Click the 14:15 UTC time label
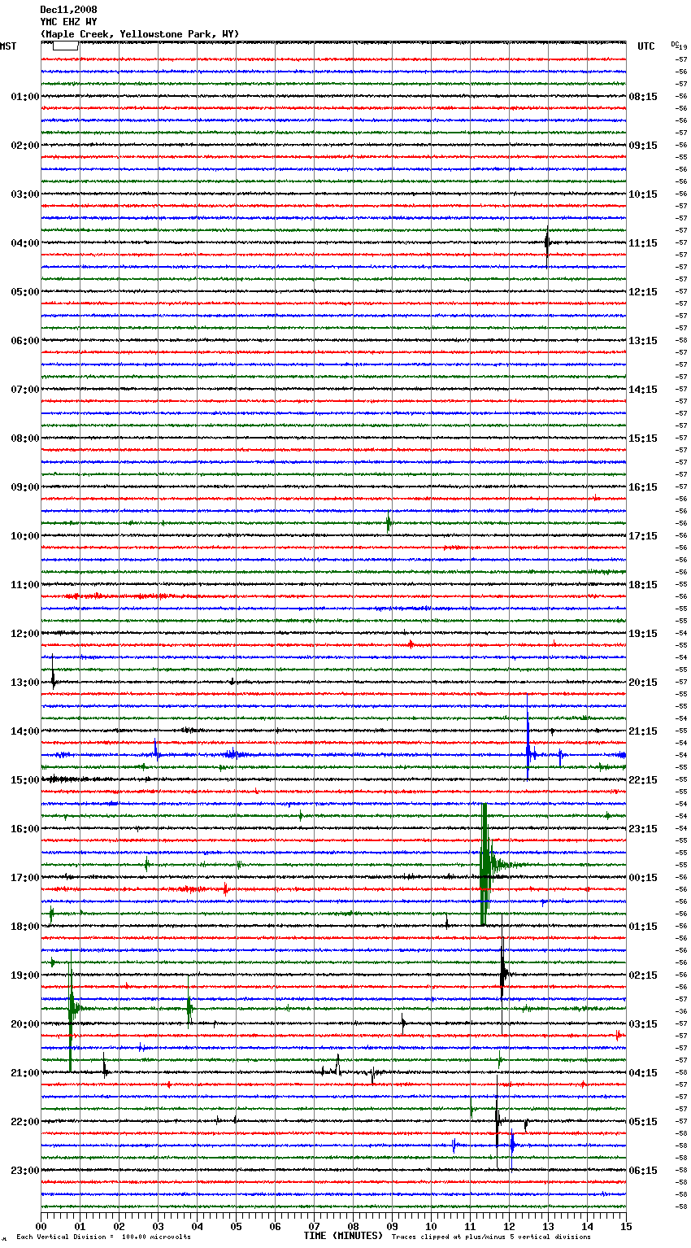This screenshot has width=691, height=1248. click(x=643, y=390)
